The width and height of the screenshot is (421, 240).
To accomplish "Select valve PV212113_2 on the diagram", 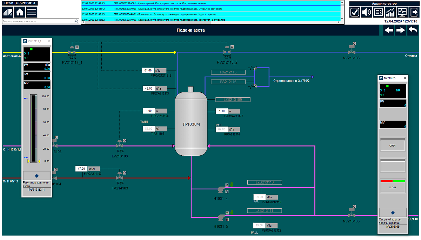I will click(x=227, y=52).
